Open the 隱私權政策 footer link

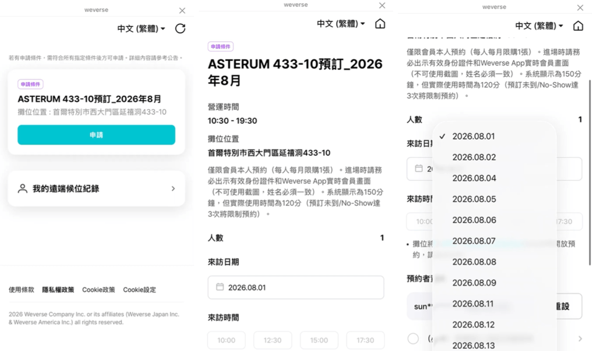58,290
